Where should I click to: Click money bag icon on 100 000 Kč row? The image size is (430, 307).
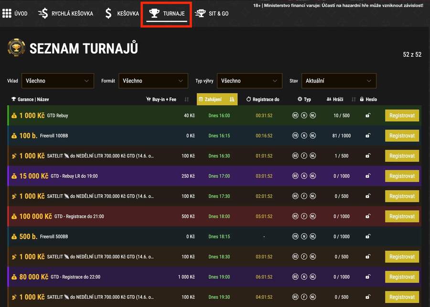click(x=14, y=217)
